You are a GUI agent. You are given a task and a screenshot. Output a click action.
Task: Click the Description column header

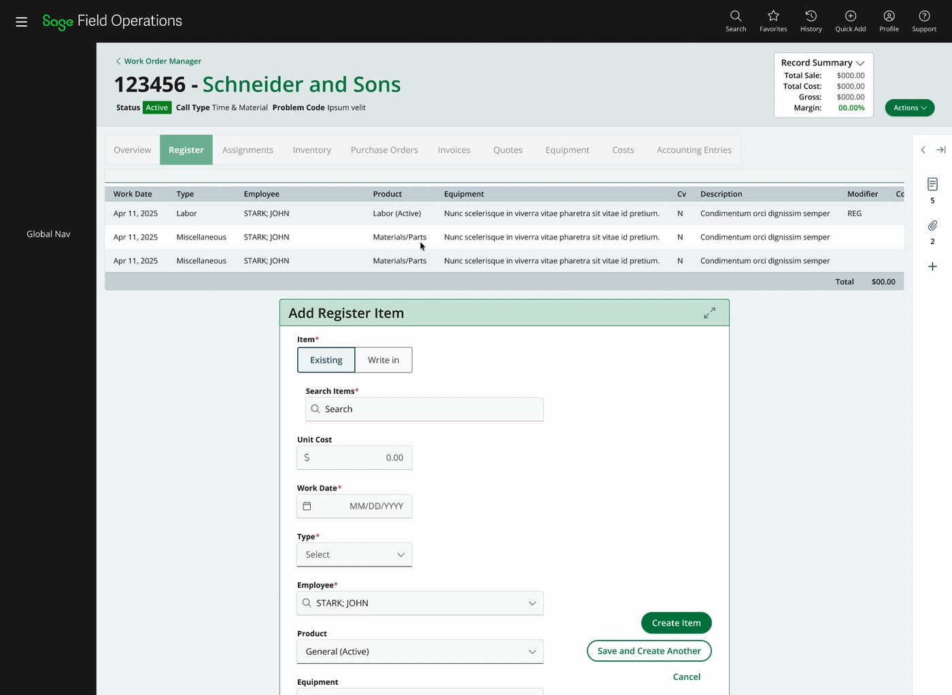(721, 194)
